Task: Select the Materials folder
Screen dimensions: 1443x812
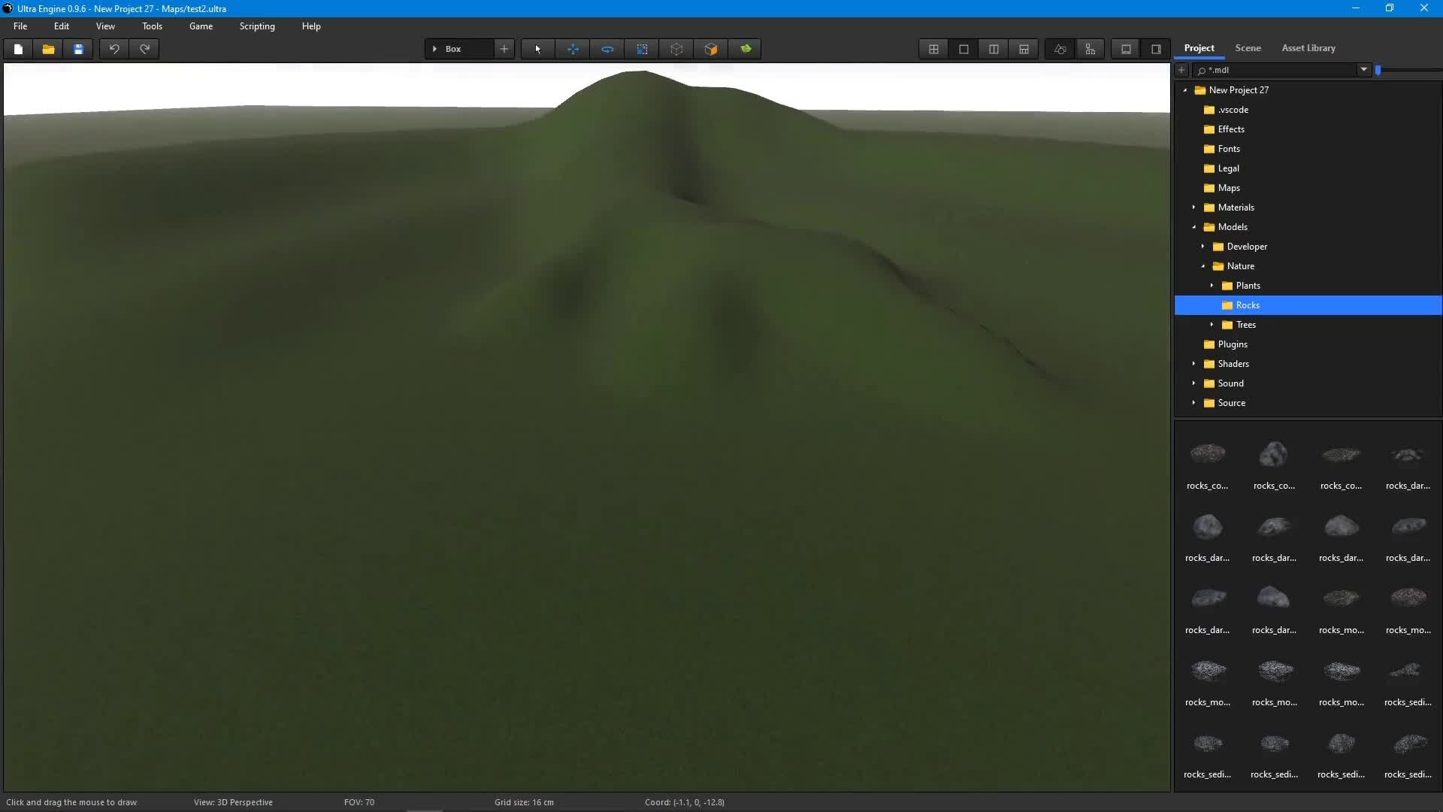Action: click(x=1236, y=208)
